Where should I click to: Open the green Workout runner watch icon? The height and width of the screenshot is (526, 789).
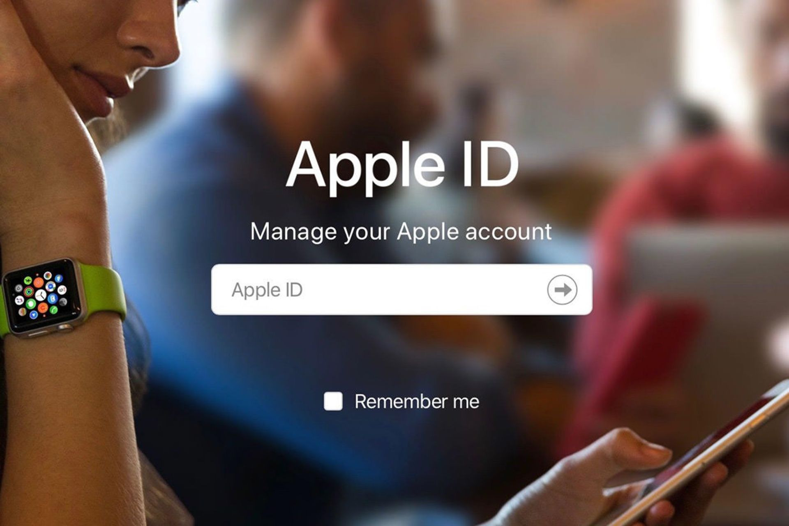pyautogui.click(x=28, y=280)
